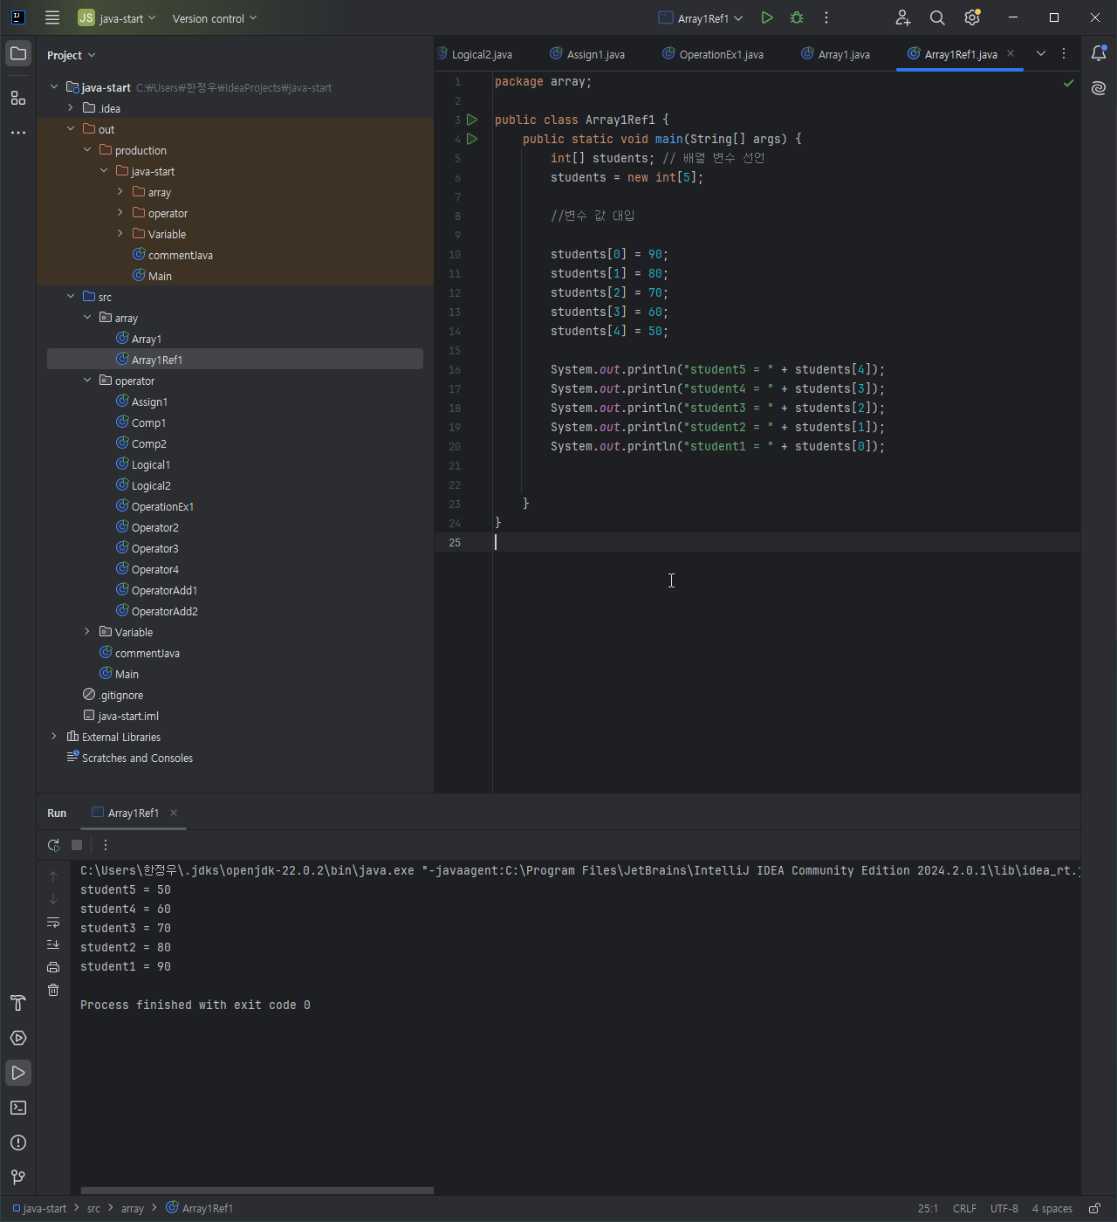Click 4 spaces indent setting
The width and height of the screenshot is (1117, 1222).
pos(1052,1209)
